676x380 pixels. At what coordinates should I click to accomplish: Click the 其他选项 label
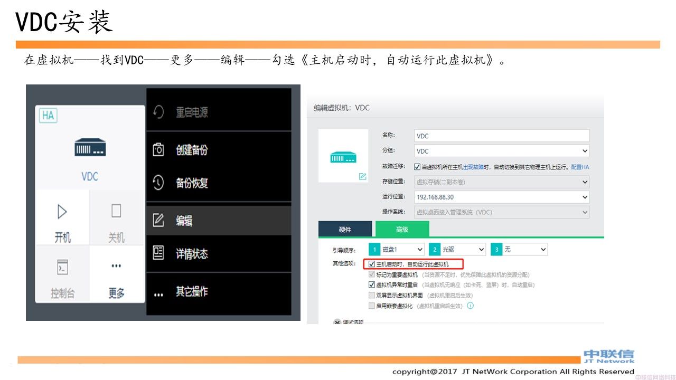344,263
